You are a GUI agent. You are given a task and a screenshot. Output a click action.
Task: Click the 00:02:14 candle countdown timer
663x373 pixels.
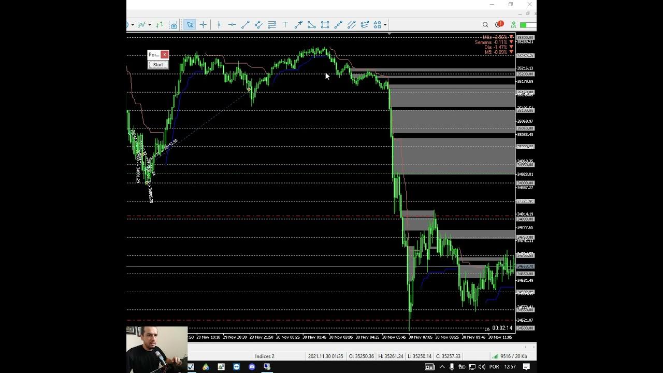click(502, 328)
